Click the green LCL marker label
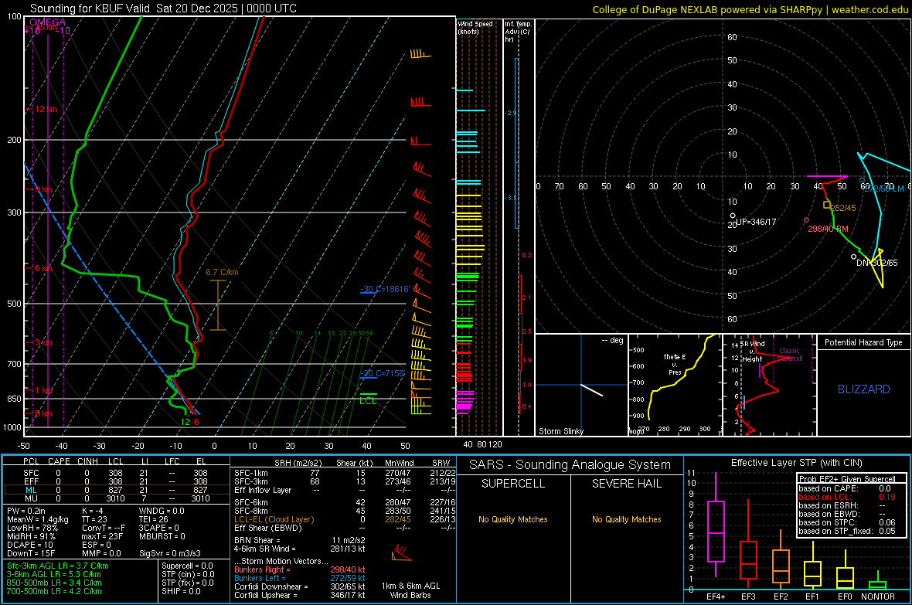 coord(368,401)
